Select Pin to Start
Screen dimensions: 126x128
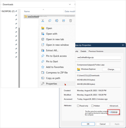point(57,61)
